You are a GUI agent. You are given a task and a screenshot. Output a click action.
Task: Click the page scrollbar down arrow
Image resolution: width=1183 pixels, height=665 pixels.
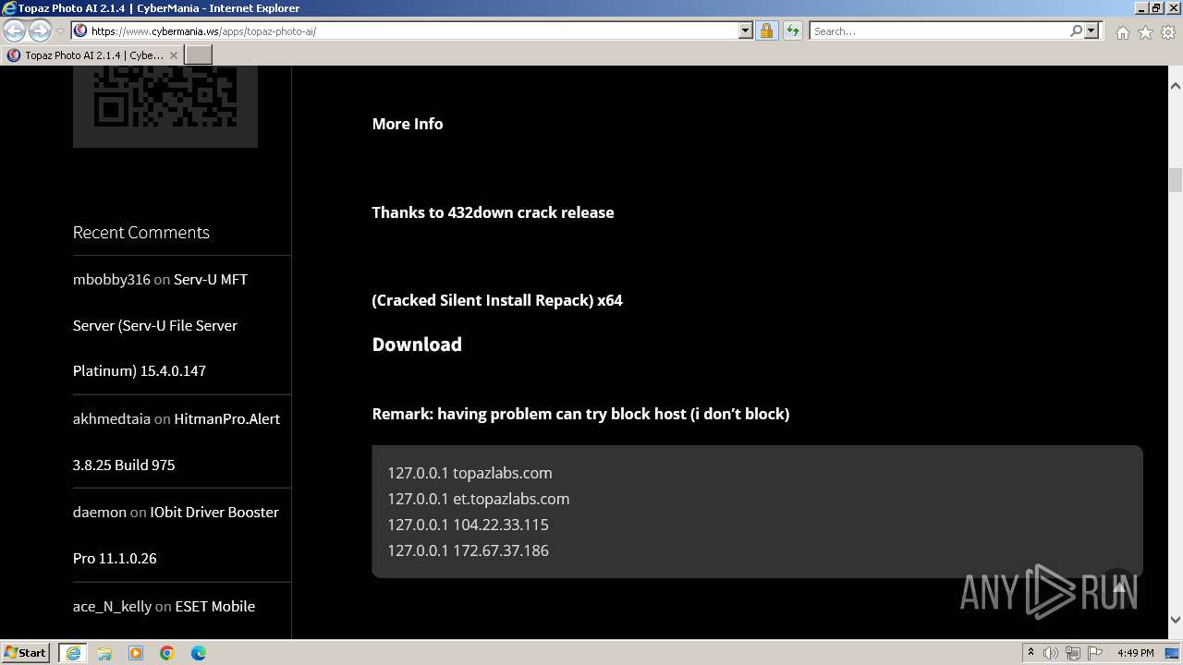coord(1176,620)
